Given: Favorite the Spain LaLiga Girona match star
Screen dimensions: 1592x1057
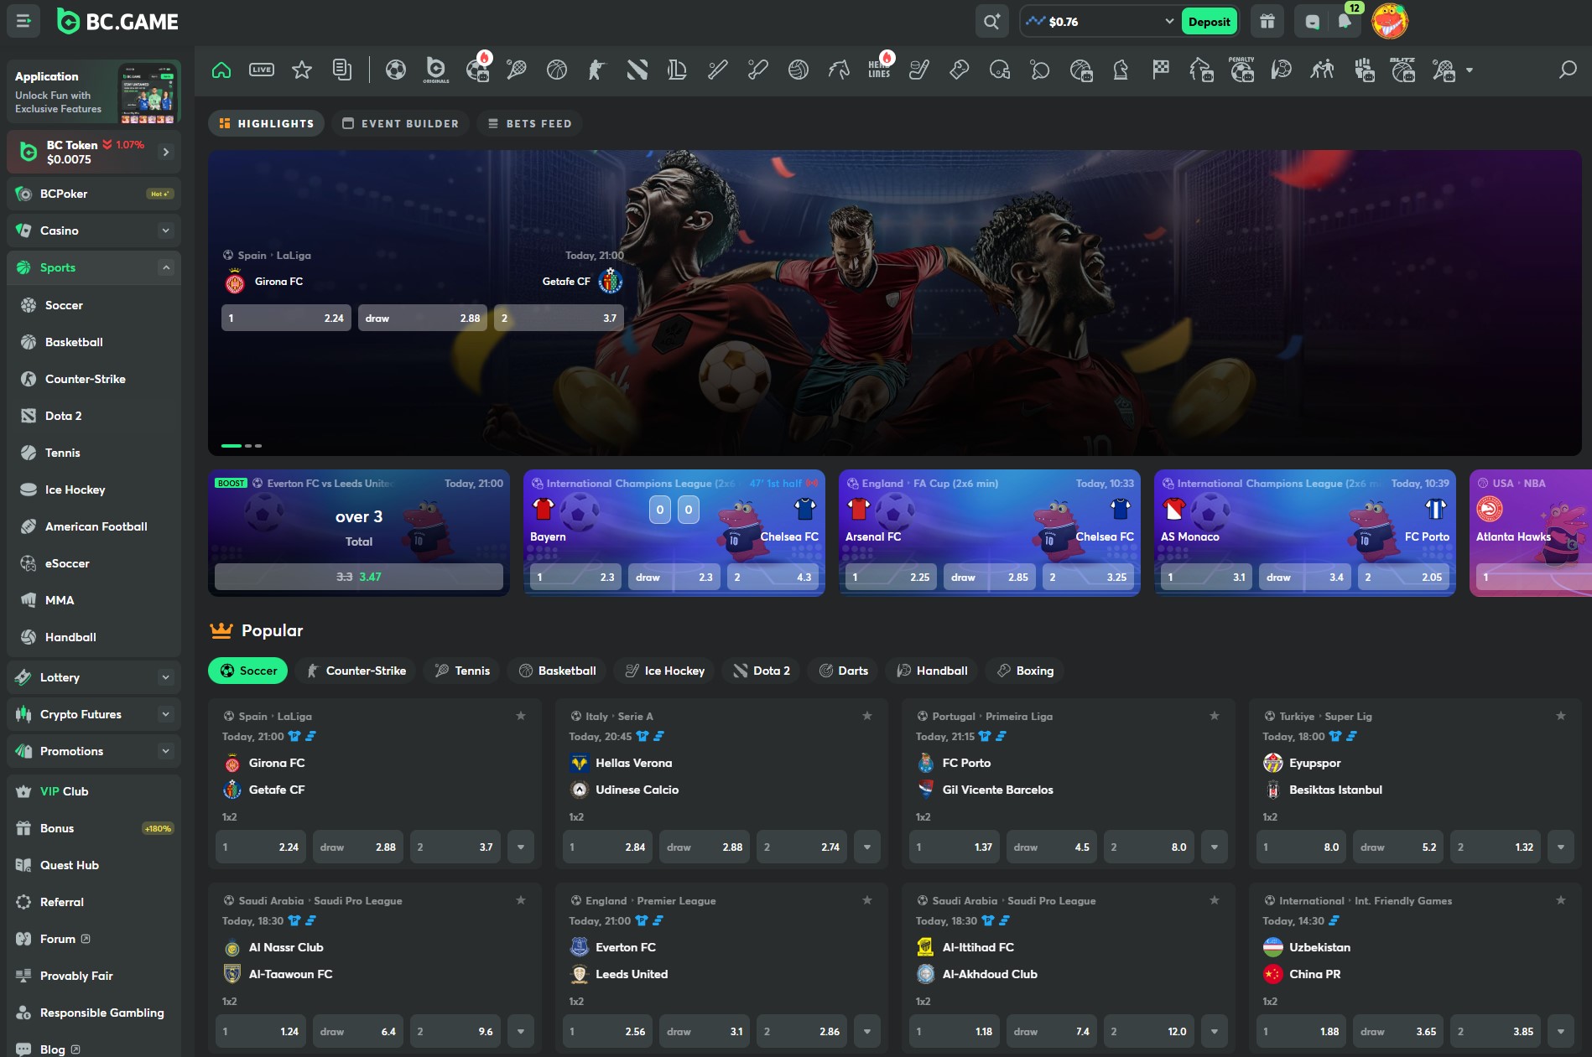Looking at the screenshot, I should [521, 716].
